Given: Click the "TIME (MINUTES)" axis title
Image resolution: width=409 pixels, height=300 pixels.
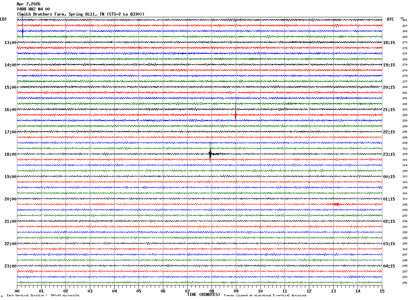Looking at the screenshot, I should pyautogui.click(x=203, y=295).
